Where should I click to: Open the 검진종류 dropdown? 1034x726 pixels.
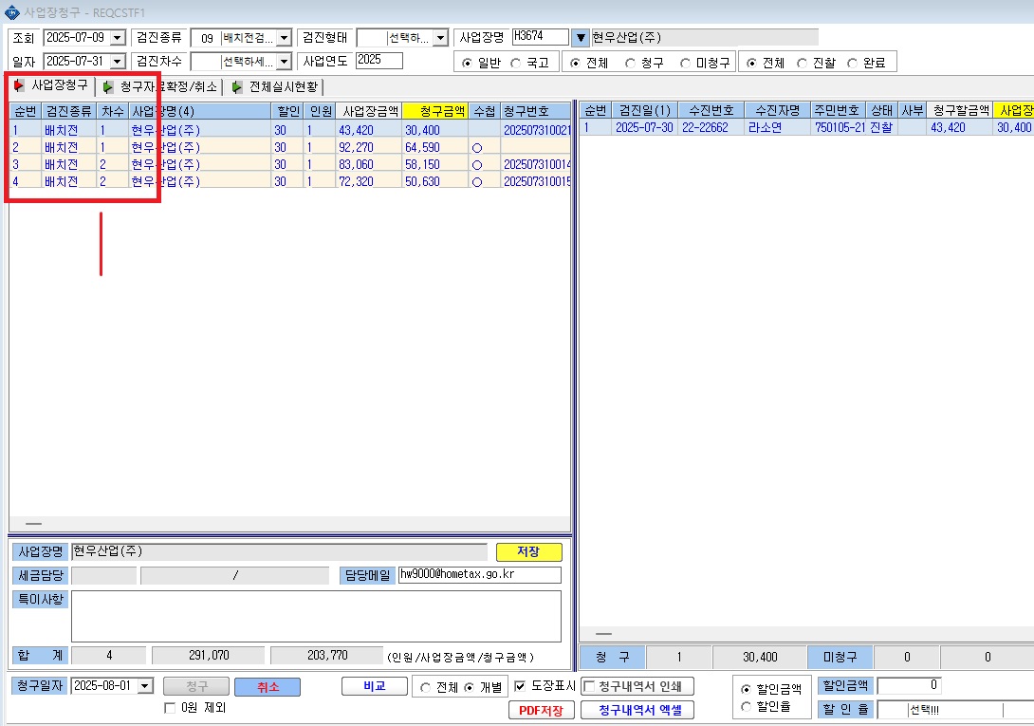coord(285,38)
